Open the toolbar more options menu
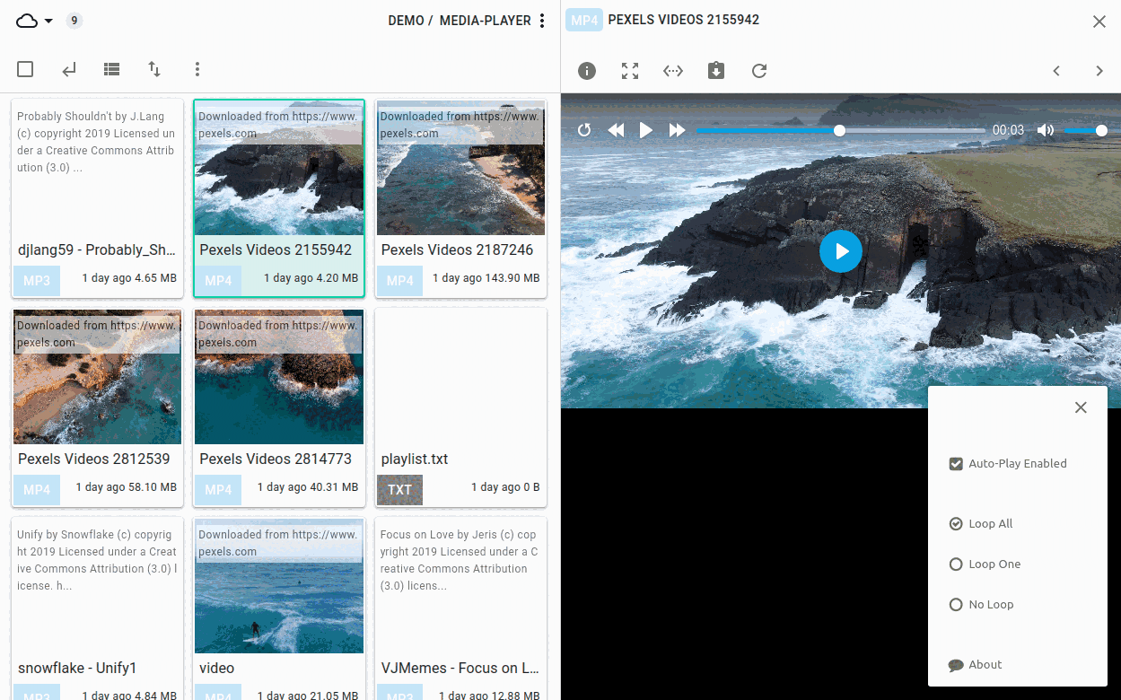This screenshot has height=700, width=1121. pos(197,69)
